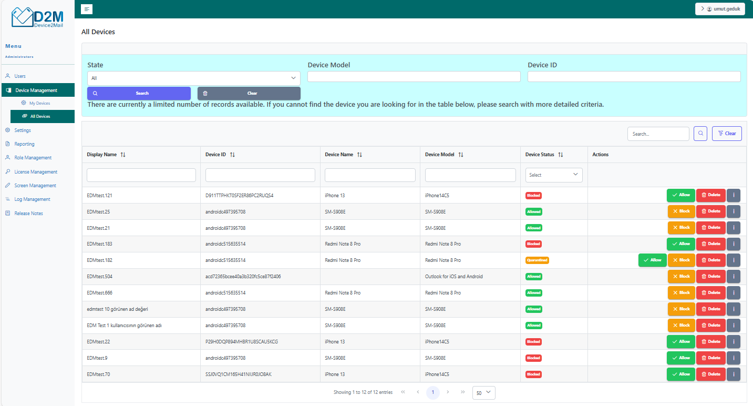
Task: Sort by Device ID using sort icon
Action: (x=232, y=155)
